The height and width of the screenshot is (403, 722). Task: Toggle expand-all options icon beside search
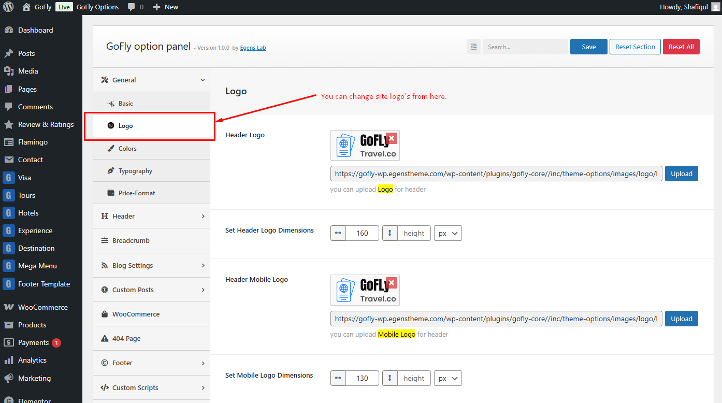pyautogui.click(x=473, y=47)
